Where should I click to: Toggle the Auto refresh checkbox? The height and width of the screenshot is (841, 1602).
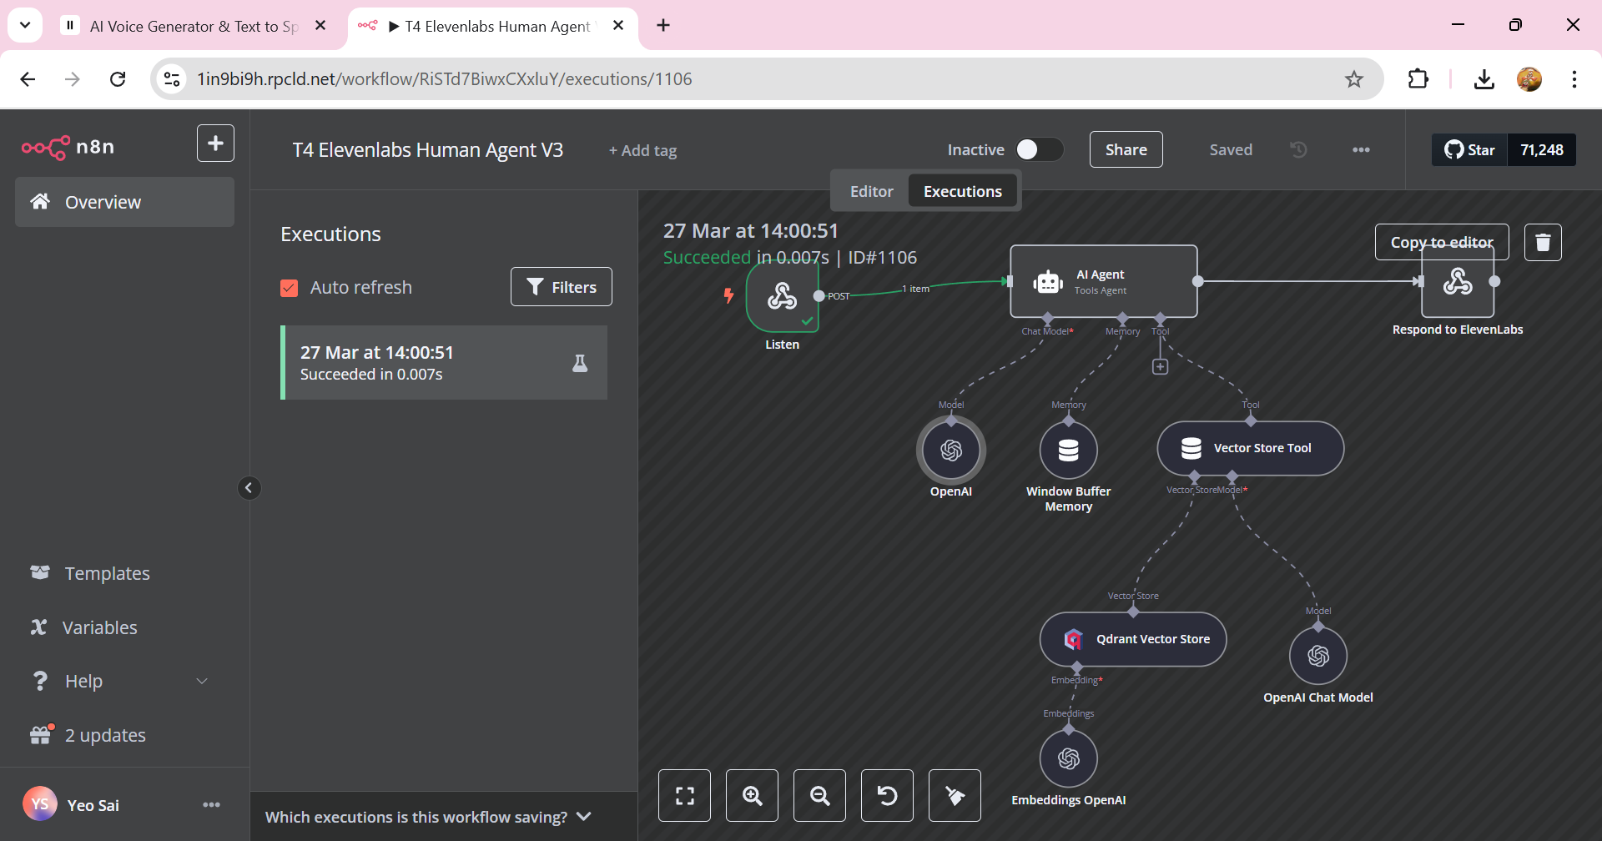289,288
